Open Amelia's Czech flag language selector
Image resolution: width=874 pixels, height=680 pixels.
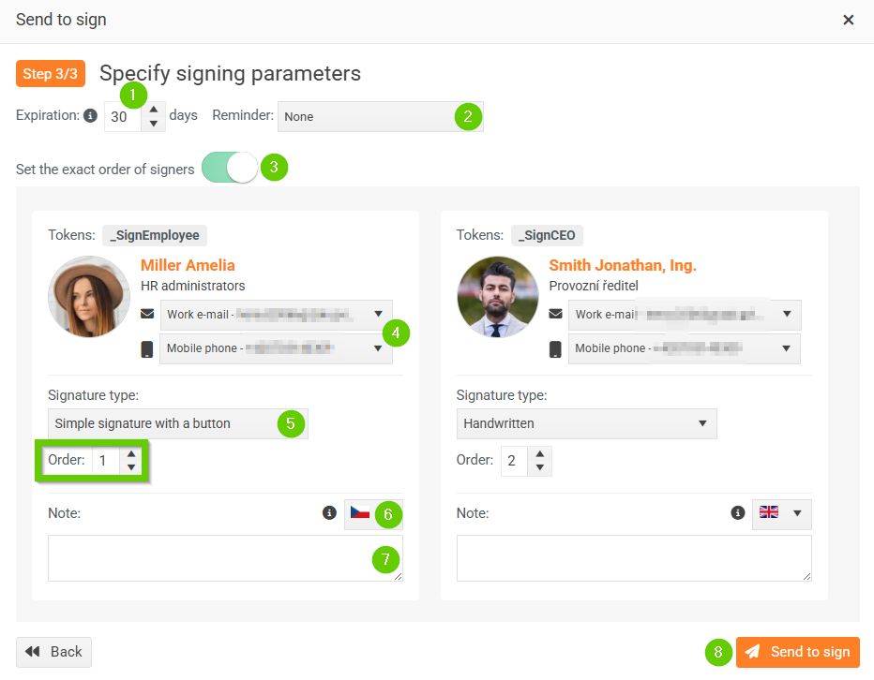[x=361, y=513]
